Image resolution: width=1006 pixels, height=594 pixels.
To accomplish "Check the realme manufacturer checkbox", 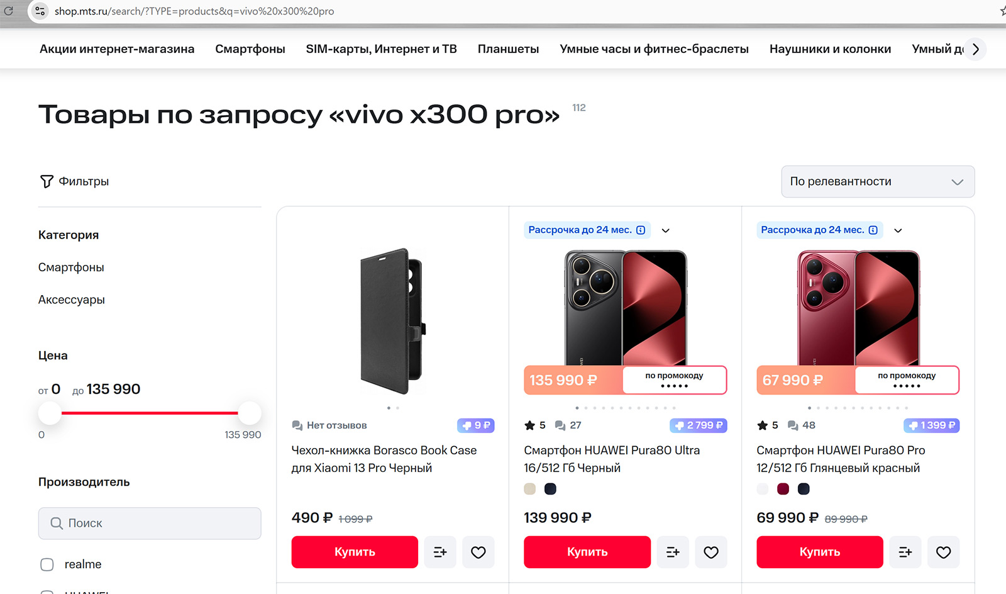I will click(47, 564).
